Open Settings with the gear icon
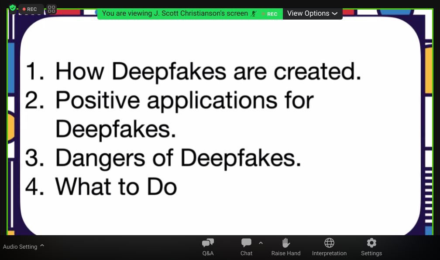The height and width of the screenshot is (260, 440). (x=371, y=247)
